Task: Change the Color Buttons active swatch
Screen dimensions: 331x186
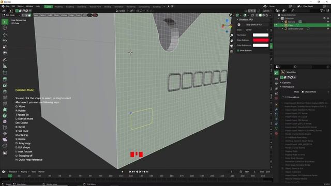Action: coord(261,45)
